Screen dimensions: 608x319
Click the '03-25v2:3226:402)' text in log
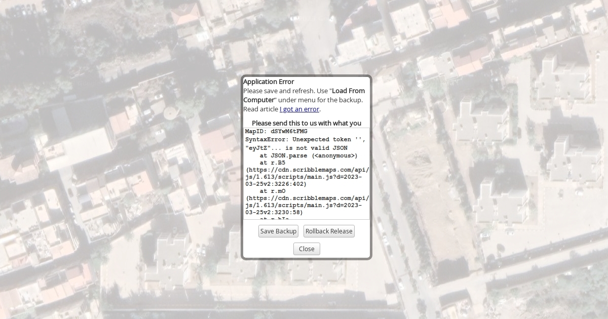click(276, 184)
